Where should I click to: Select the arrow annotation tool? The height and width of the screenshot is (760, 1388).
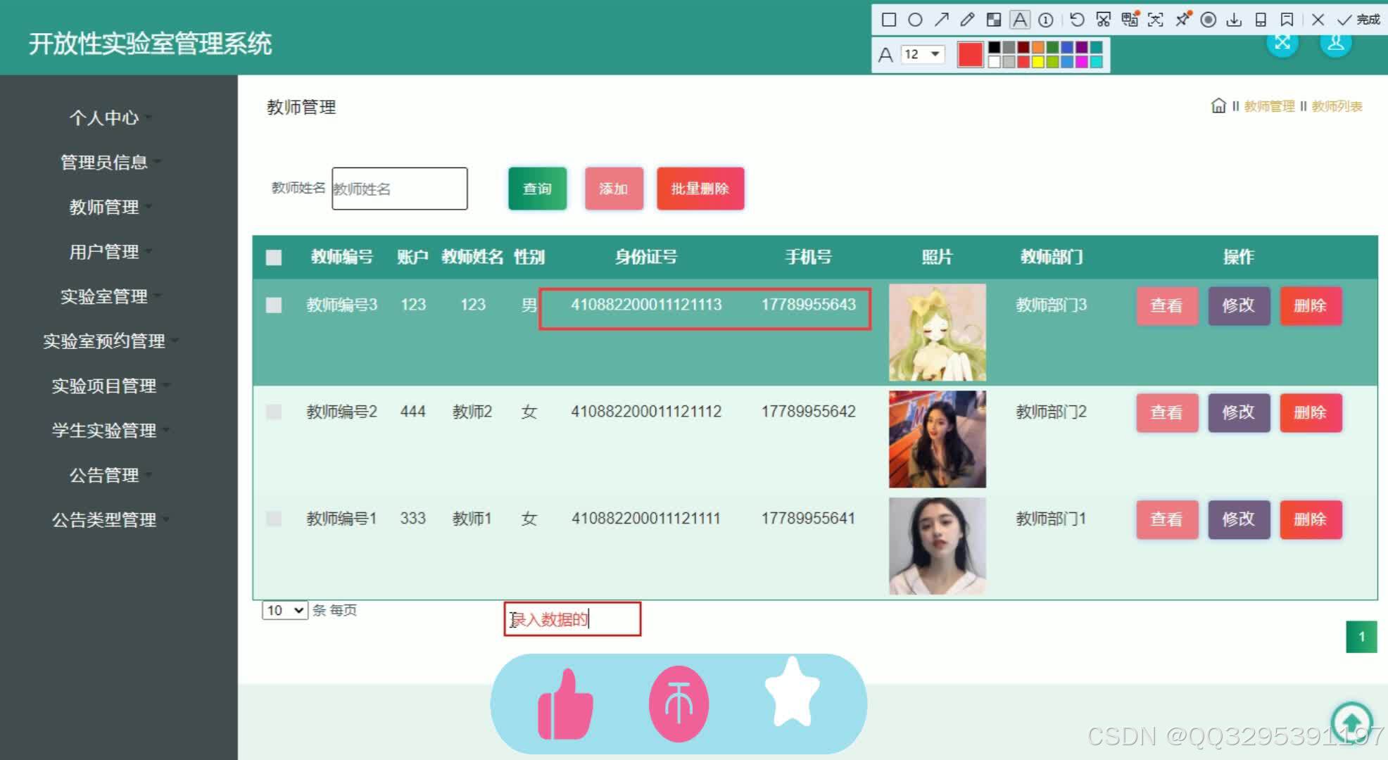point(942,20)
